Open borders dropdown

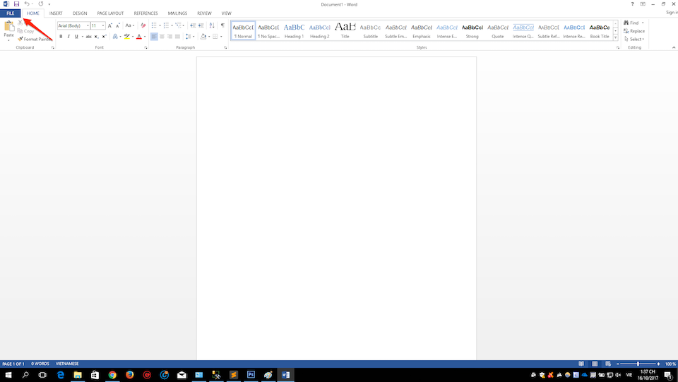point(221,37)
